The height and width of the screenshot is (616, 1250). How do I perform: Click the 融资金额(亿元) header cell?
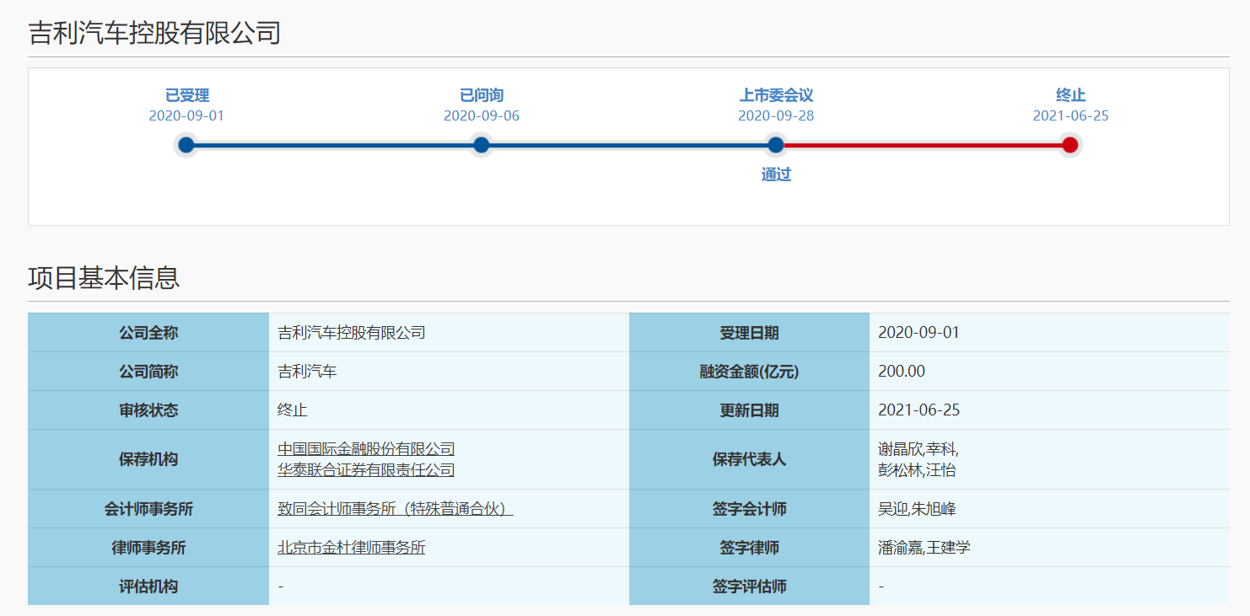pos(749,372)
